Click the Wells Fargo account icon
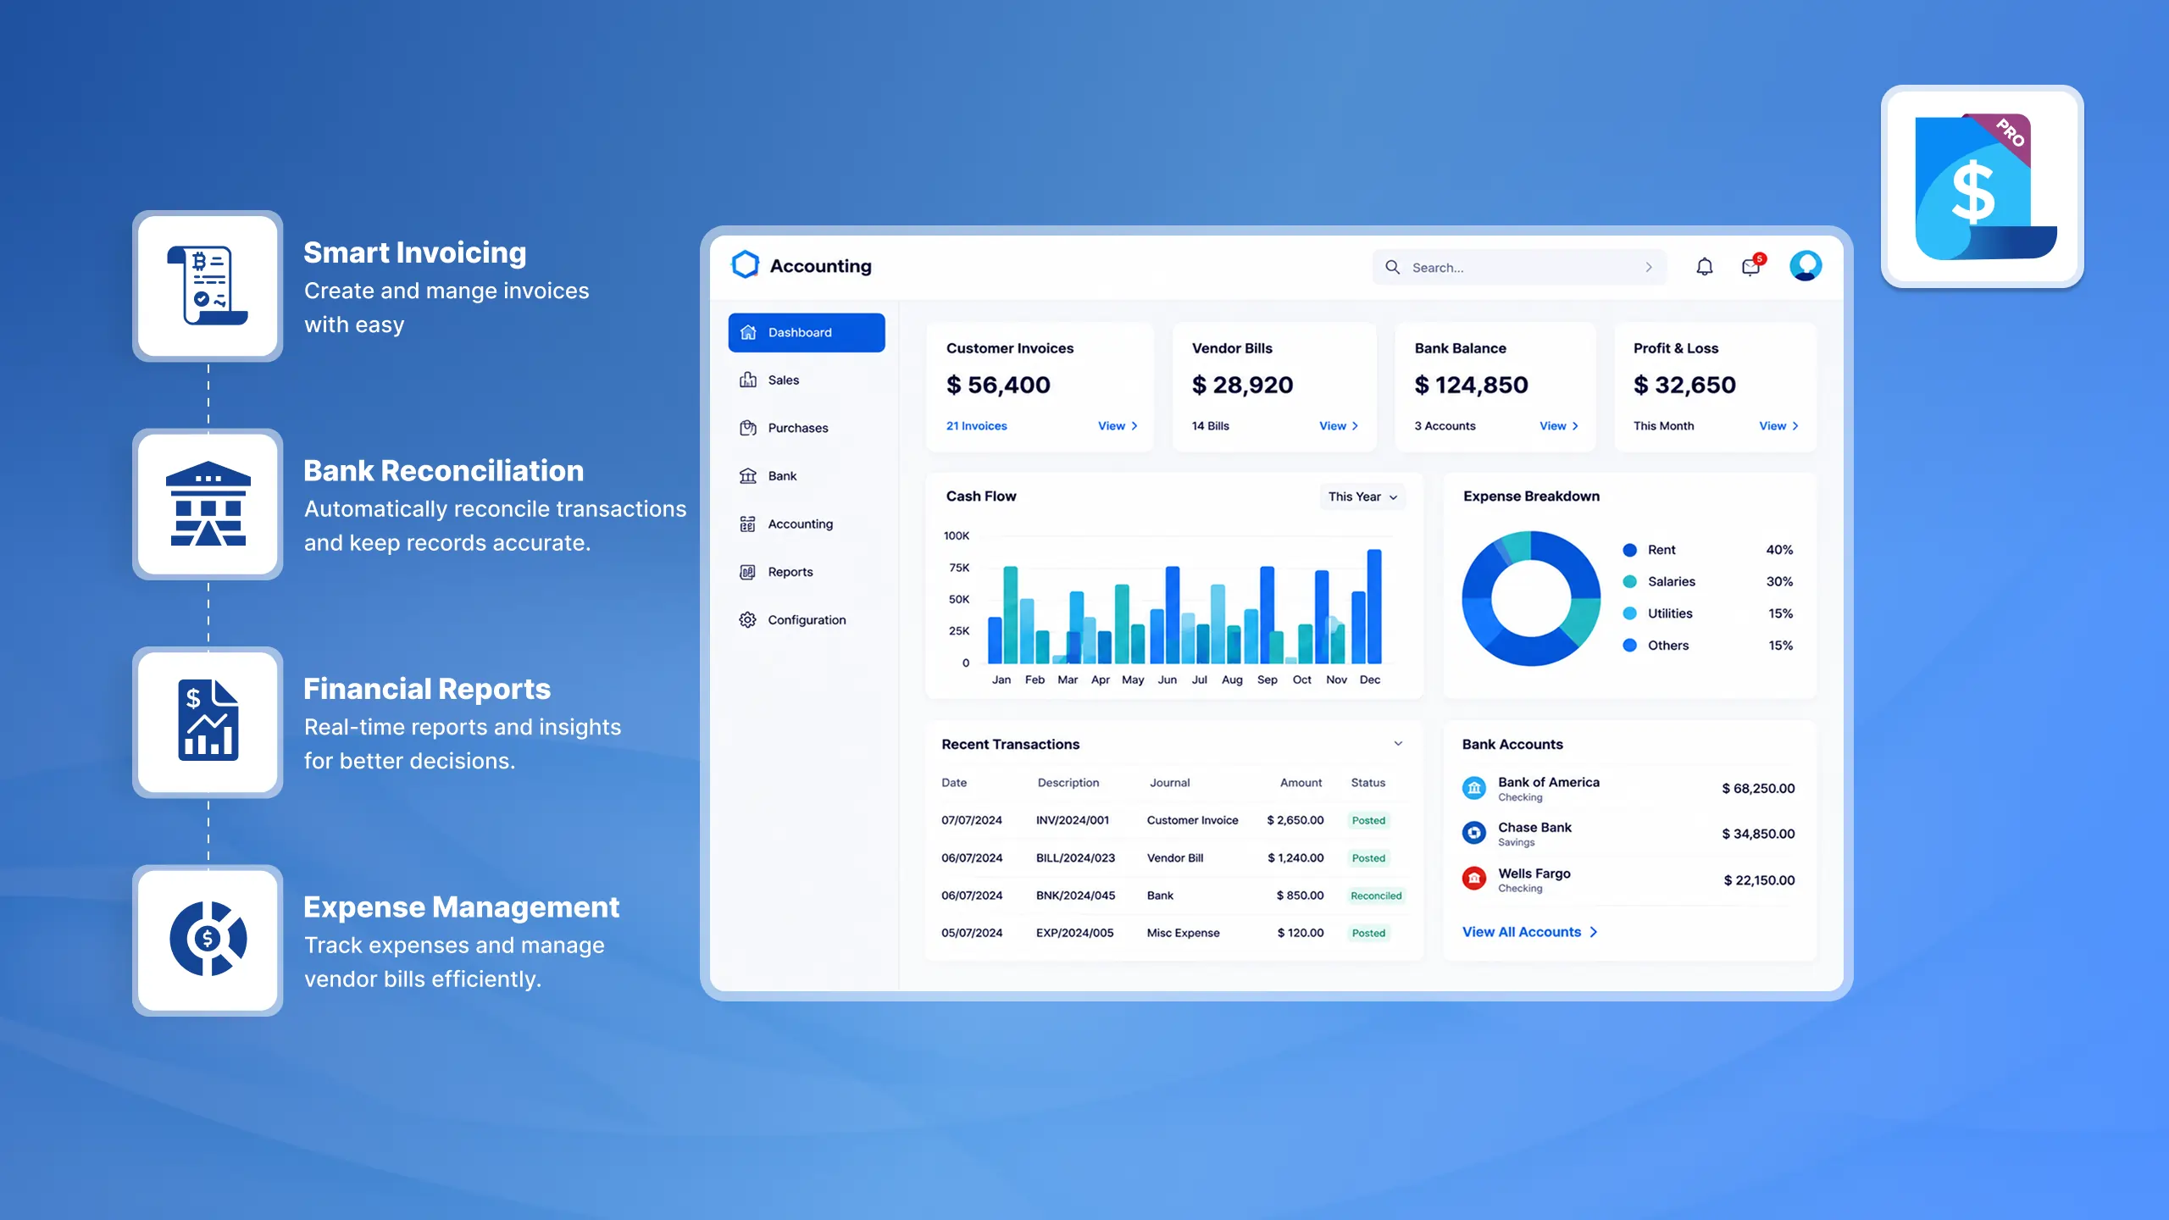Screen dimensions: 2169x1220 pos(1474,879)
